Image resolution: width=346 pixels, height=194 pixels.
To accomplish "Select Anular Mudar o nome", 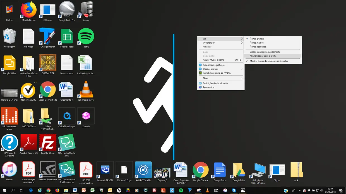I will 220,60.
